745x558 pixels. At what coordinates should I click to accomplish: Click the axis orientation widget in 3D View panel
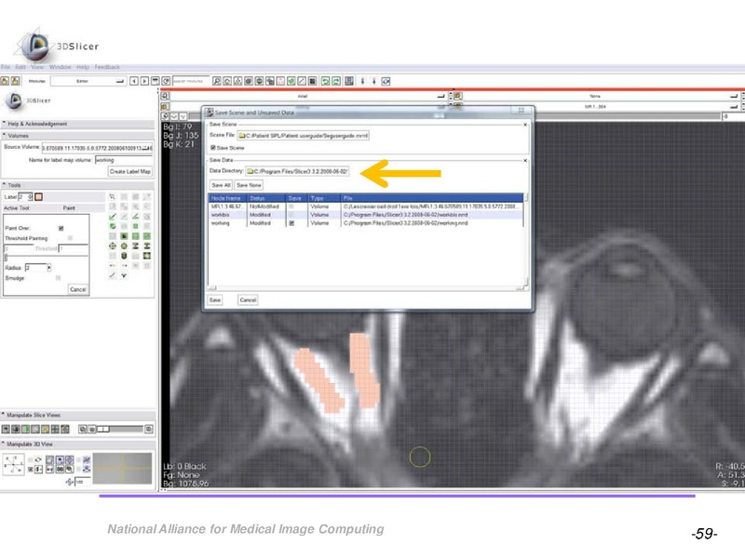13,463
